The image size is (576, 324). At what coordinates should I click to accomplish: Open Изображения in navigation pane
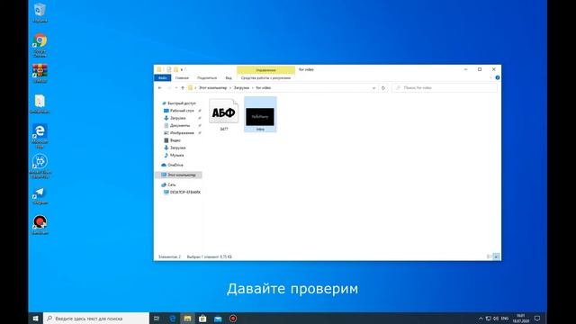[182, 132]
